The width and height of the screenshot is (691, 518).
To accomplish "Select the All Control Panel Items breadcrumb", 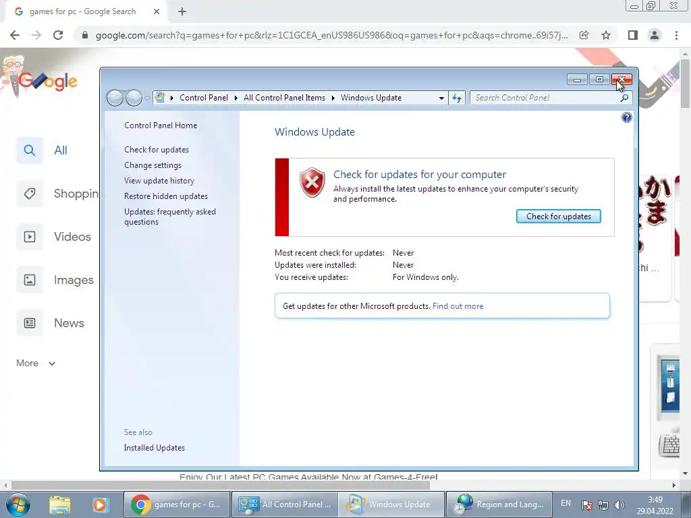I will [x=284, y=98].
